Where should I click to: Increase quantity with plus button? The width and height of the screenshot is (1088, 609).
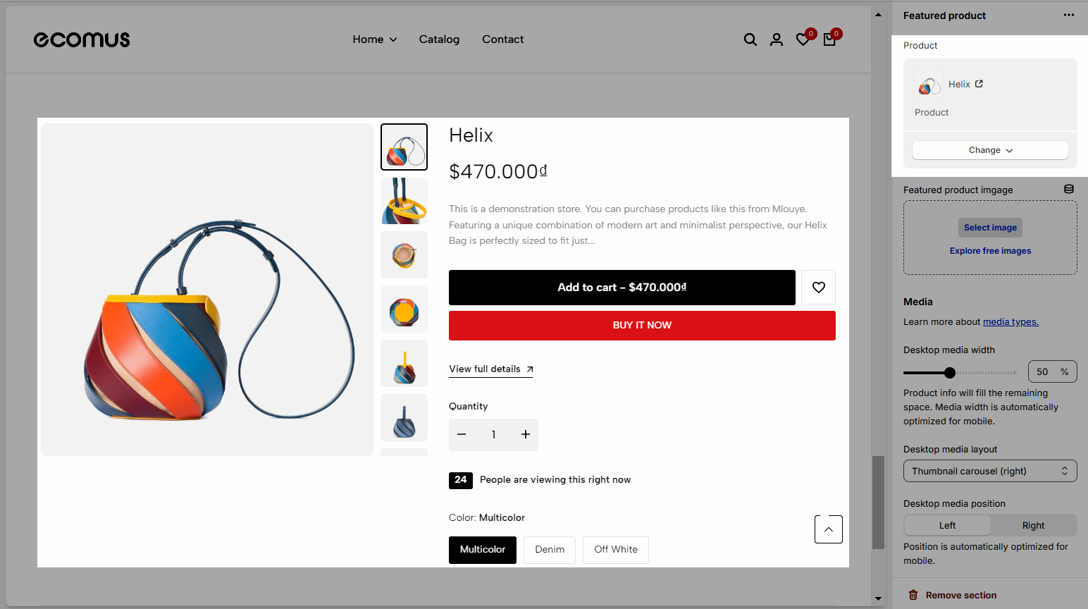(x=525, y=435)
